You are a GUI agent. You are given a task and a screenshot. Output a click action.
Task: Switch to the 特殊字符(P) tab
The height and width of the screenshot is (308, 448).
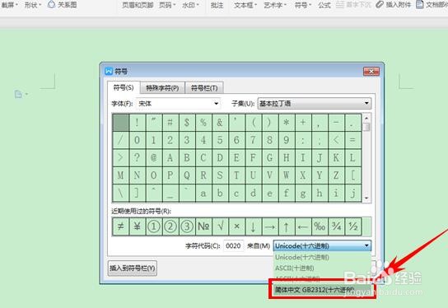coord(162,88)
